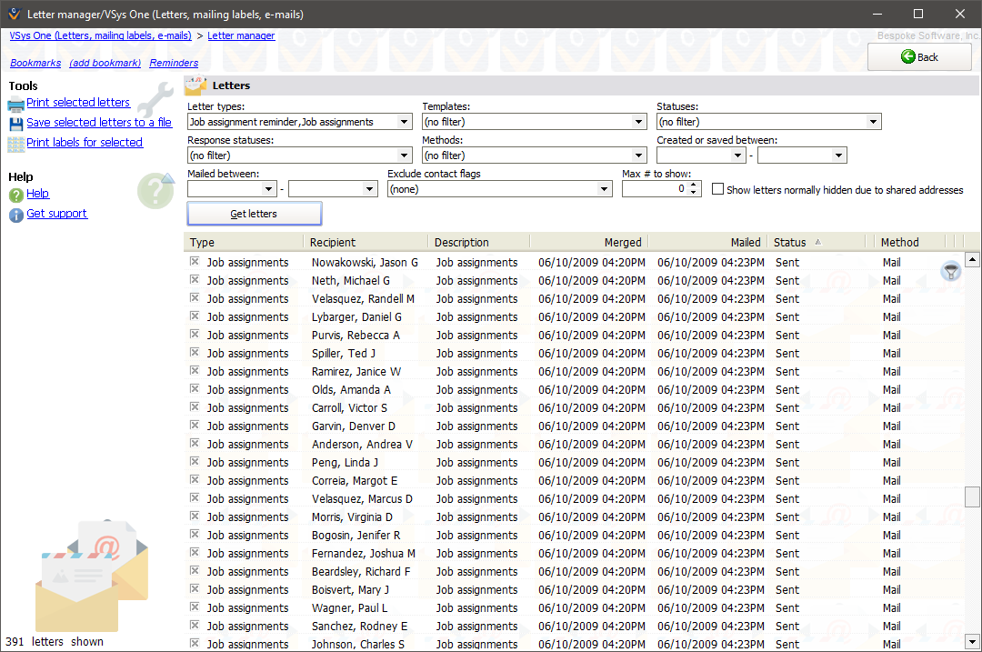Click the printer icon beside Print selected letters

click(16, 103)
